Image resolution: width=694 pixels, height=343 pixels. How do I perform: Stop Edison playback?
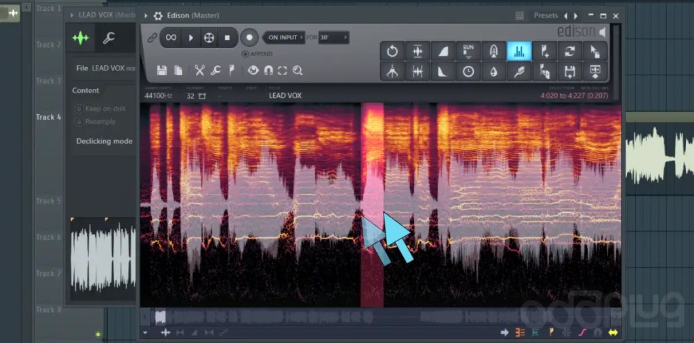pyautogui.click(x=227, y=37)
